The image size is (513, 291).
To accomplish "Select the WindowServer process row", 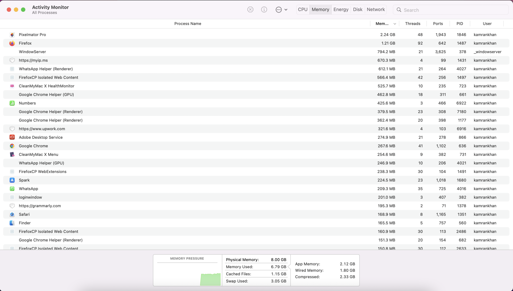I will point(256,52).
